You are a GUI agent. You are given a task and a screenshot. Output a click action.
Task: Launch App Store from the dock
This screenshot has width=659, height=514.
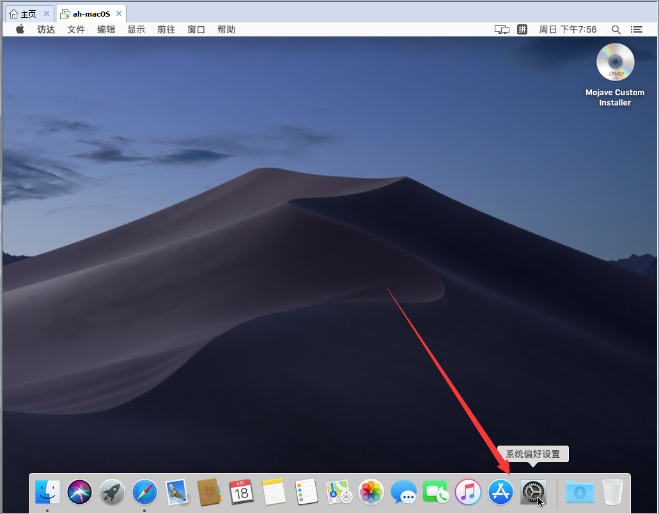point(500,492)
